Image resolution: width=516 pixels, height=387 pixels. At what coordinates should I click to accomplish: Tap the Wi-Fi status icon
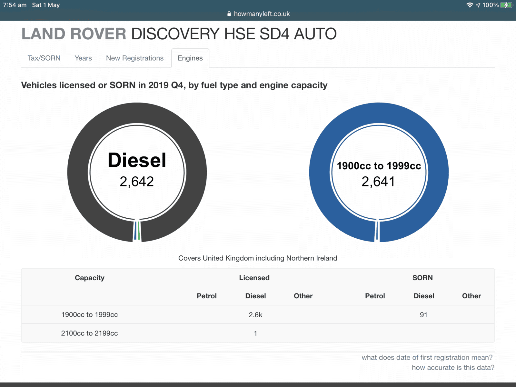470,5
